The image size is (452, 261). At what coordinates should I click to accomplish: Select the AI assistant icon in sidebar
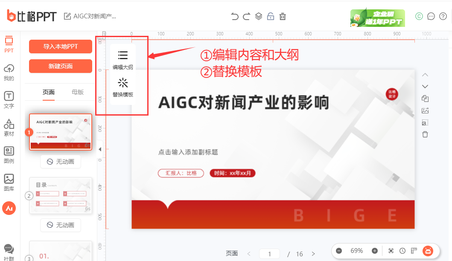coord(9,208)
